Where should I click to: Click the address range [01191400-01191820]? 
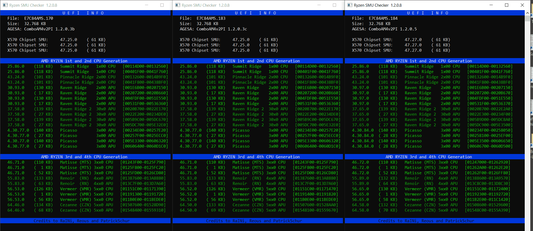tap(315, 194)
